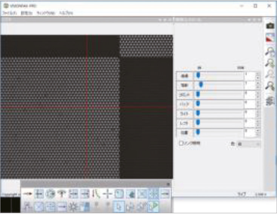Select the gear settings icon in right sidebar

[270, 101]
